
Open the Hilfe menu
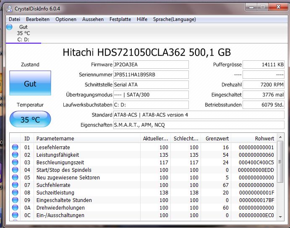(142, 19)
